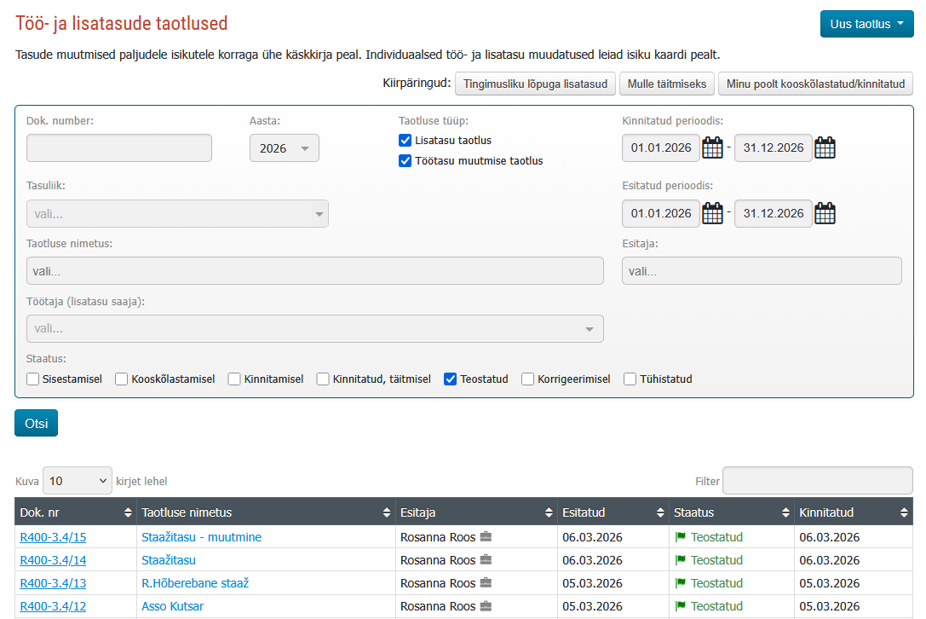Open calendar for Kinnitatud perioodis end date
This screenshot has height=619, width=926.
(825, 148)
